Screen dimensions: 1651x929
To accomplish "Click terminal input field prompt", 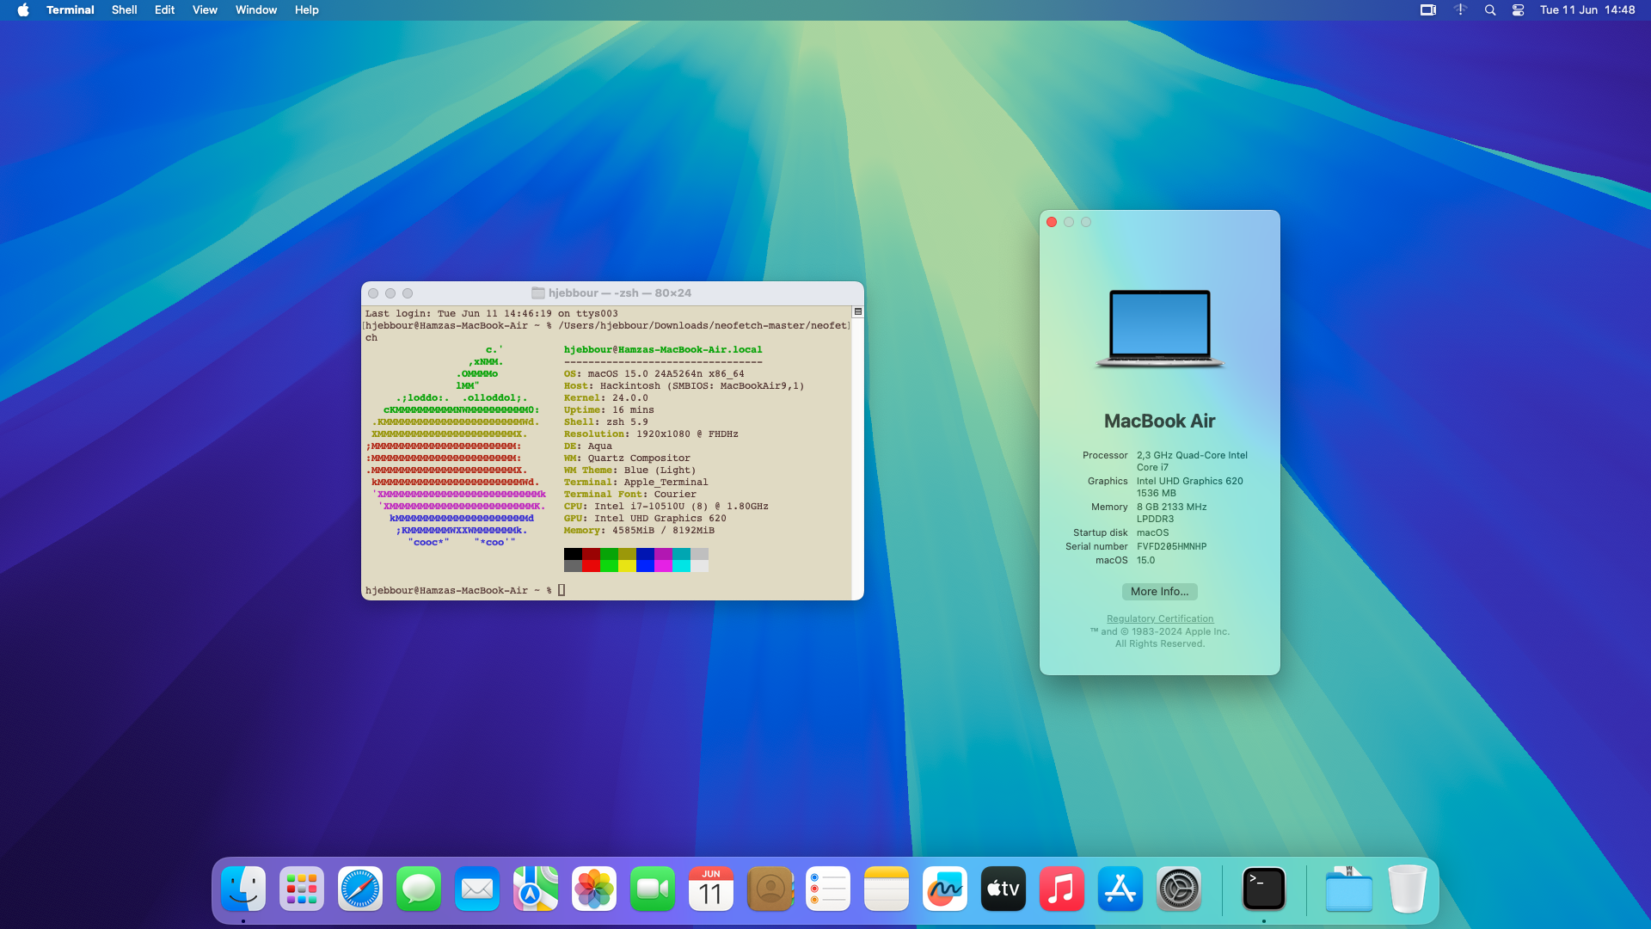I will click(562, 590).
